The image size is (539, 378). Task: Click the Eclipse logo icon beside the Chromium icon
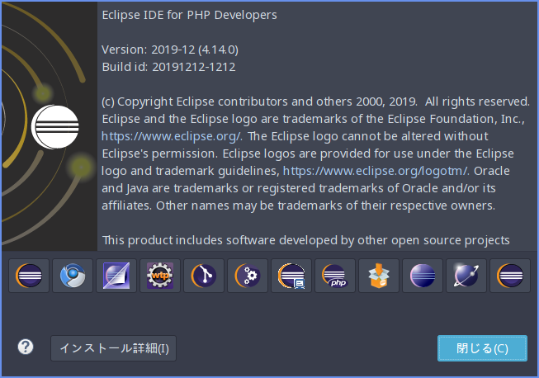29,276
